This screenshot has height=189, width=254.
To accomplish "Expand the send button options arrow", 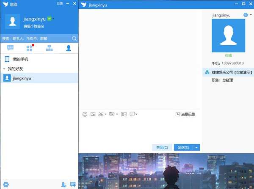I will point(197,148).
